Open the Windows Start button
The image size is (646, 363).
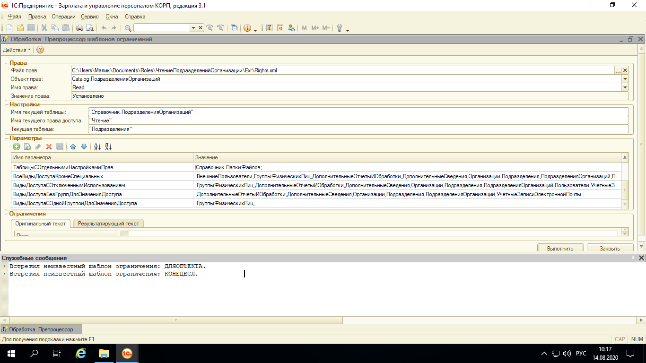[x=11, y=354]
